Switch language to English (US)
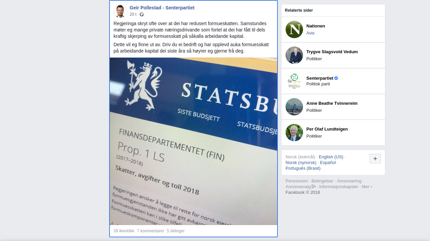This screenshot has height=241, width=430. [x=331, y=157]
